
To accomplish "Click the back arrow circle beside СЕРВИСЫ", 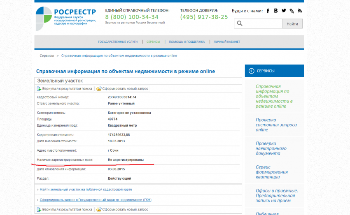I will coord(251,71).
